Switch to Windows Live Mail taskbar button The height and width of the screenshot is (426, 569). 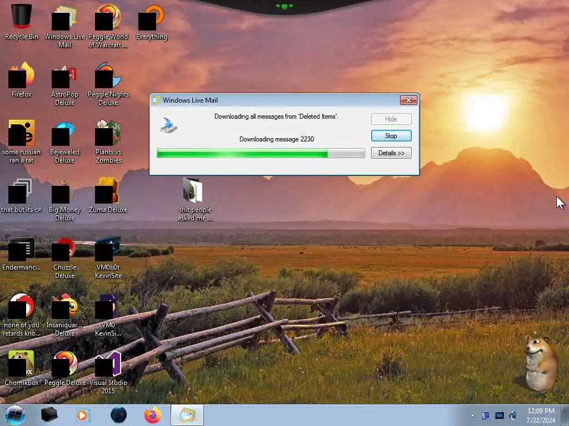187,415
